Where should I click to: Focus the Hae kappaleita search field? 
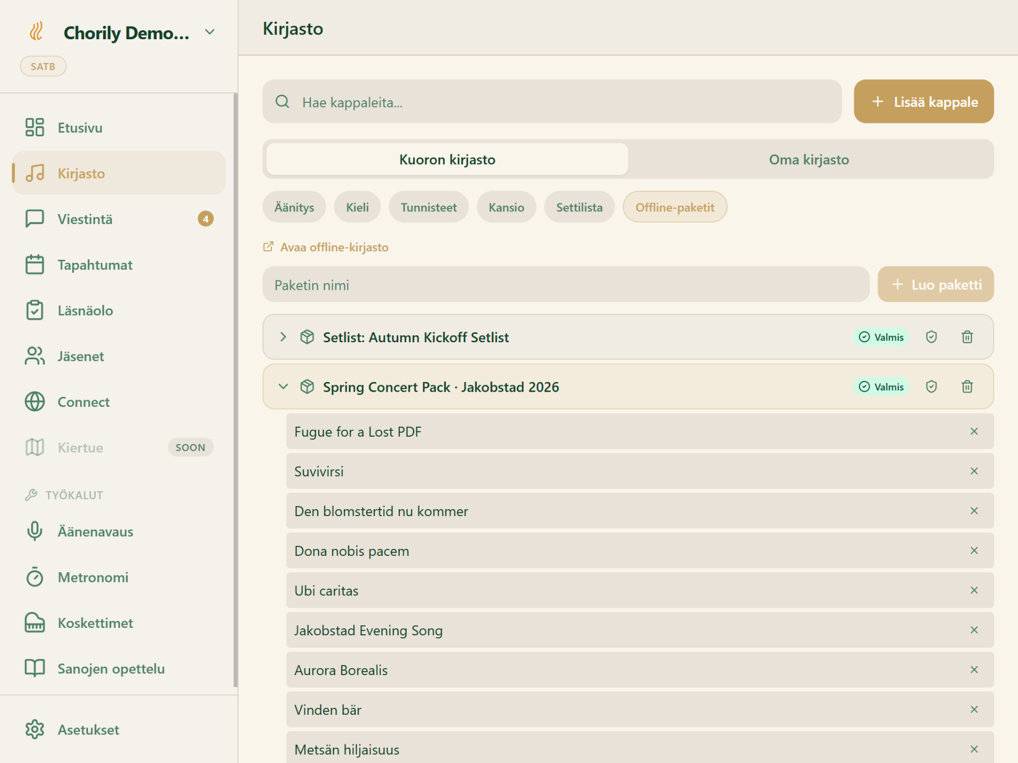tap(552, 102)
